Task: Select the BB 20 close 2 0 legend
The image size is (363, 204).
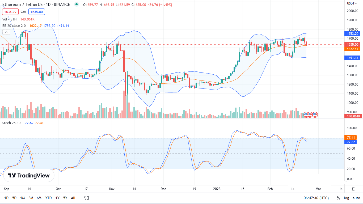Action: [x=14, y=25]
